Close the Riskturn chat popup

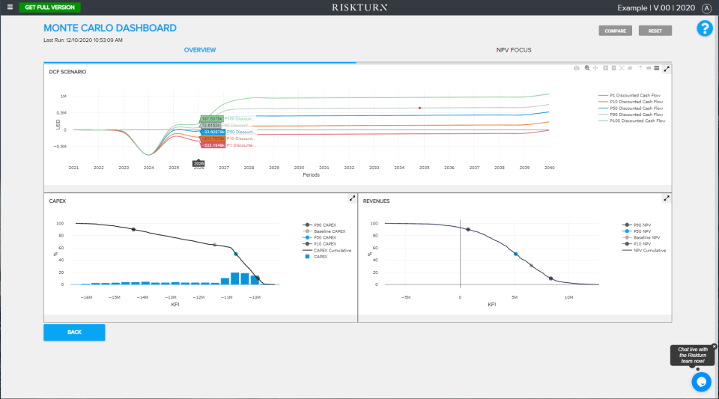coord(714,347)
